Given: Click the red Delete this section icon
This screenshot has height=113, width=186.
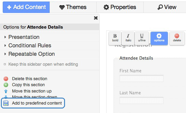Looking at the screenshot, I should [x=6, y=79].
